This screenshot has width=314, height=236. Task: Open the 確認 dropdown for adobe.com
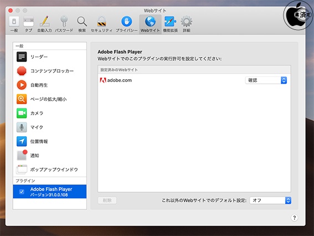pyautogui.click(x=266, y=80)
